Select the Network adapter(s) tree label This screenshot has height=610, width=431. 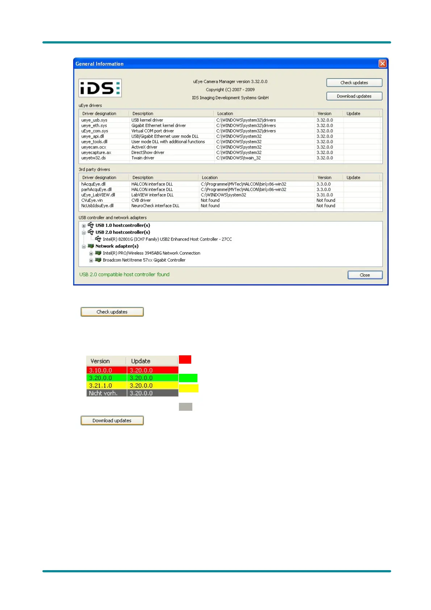coord(117,246)
